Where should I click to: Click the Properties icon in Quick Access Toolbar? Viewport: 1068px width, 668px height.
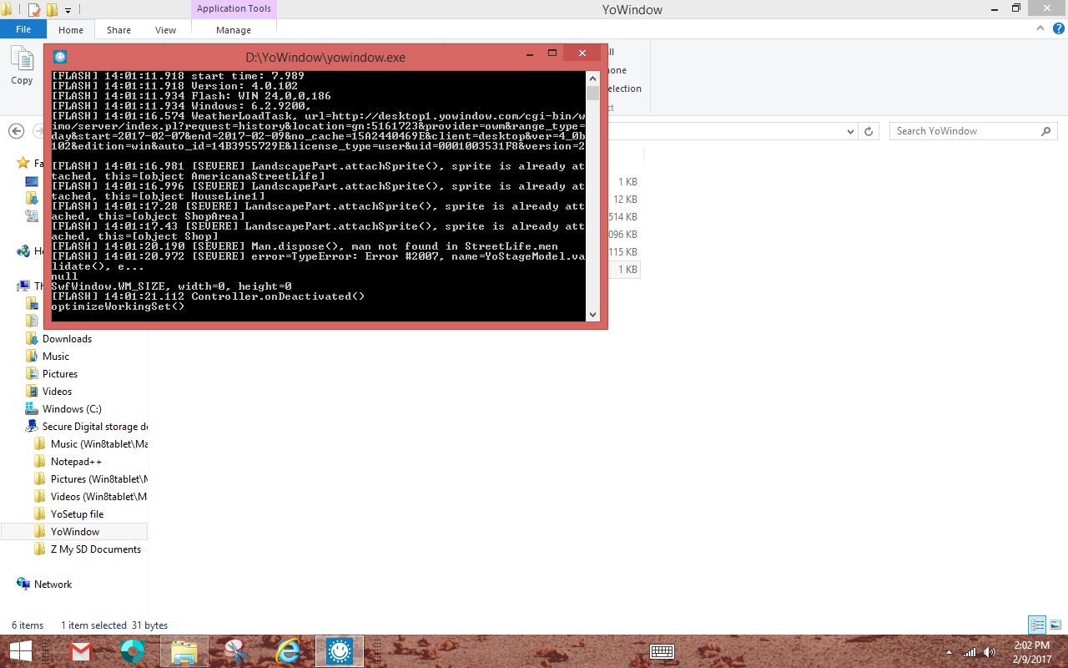click(34, 10)
